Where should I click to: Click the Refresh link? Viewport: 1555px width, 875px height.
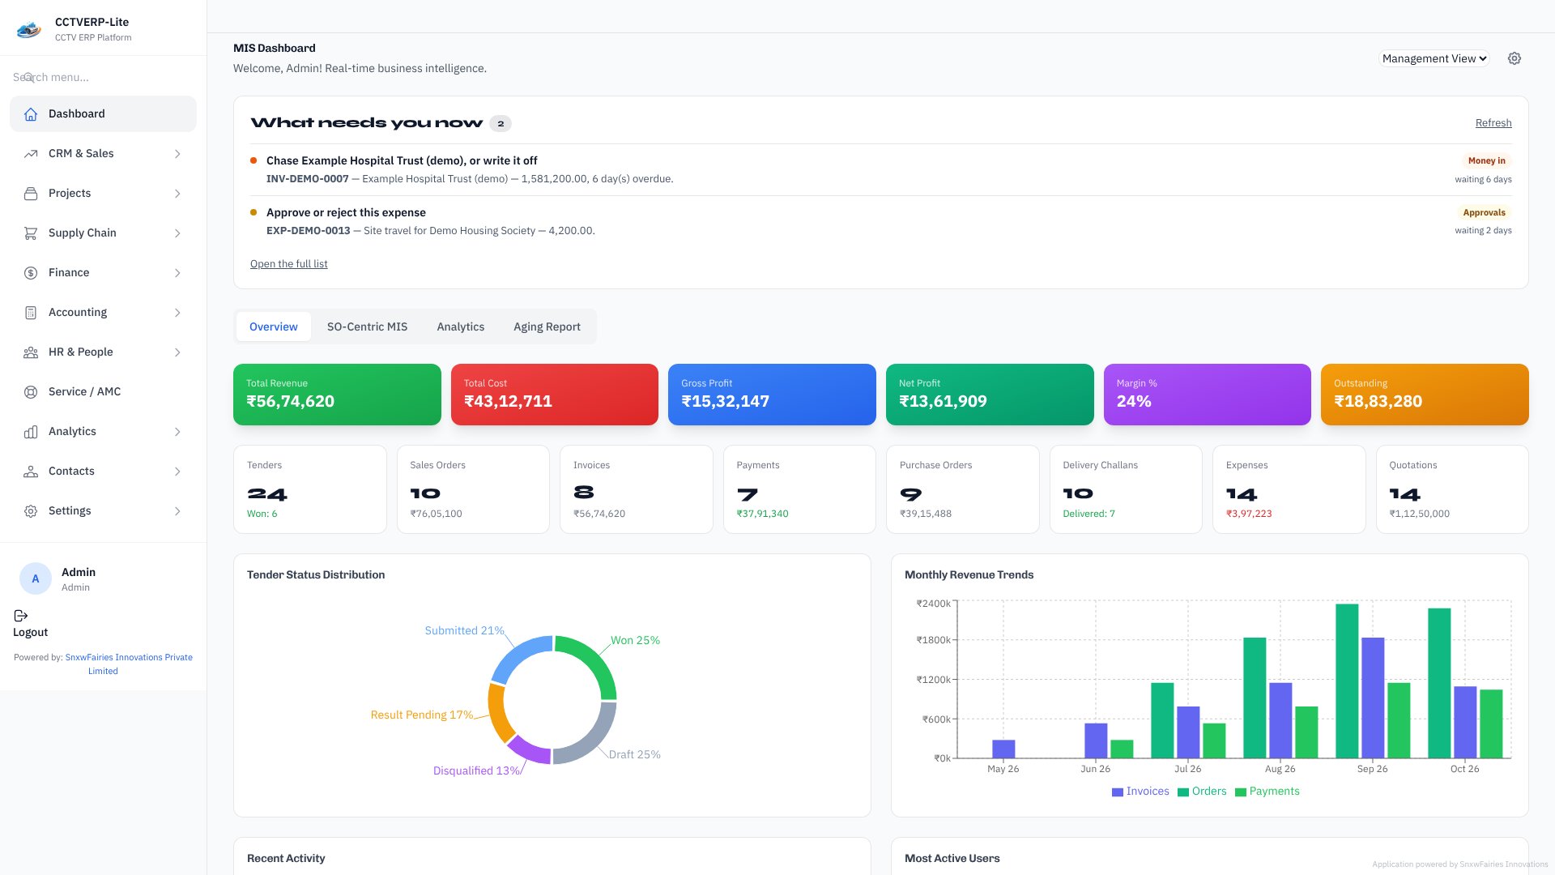[1493, 123]
